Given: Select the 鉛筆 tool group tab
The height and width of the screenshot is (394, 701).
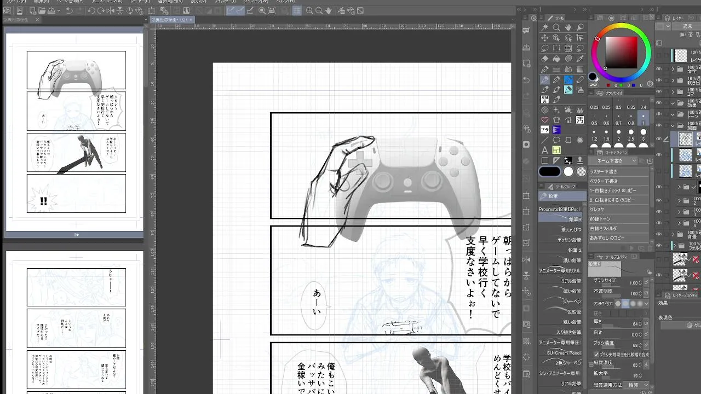Looking at the screenshot, I should [562, 196].
